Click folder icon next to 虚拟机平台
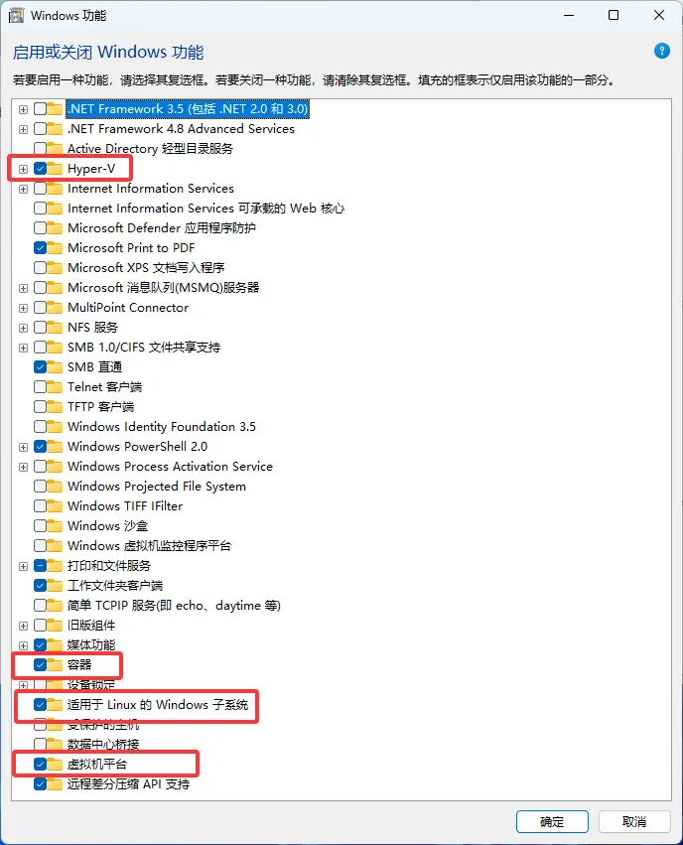 (x=55, y=764)
